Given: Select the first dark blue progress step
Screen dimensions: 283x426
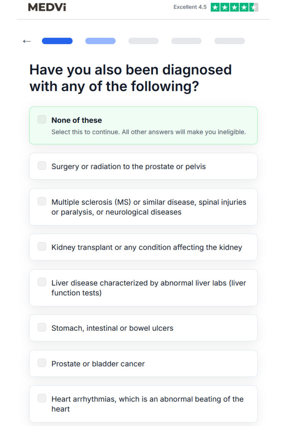Looking at the screenshot, I should click(57, 41).
